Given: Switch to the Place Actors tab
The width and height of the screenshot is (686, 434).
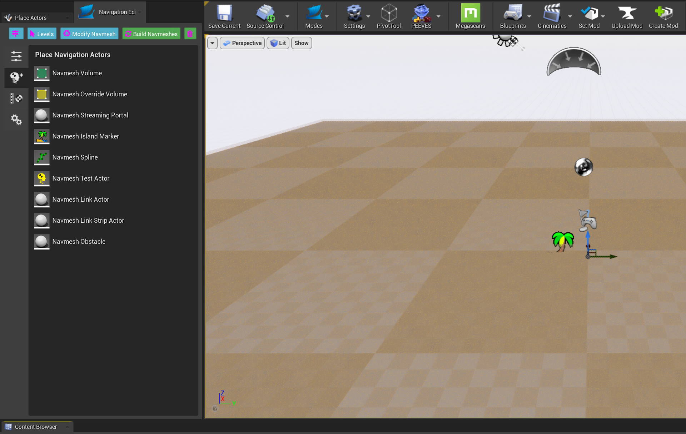Looking at the screenshot, I should pos(31,18).
